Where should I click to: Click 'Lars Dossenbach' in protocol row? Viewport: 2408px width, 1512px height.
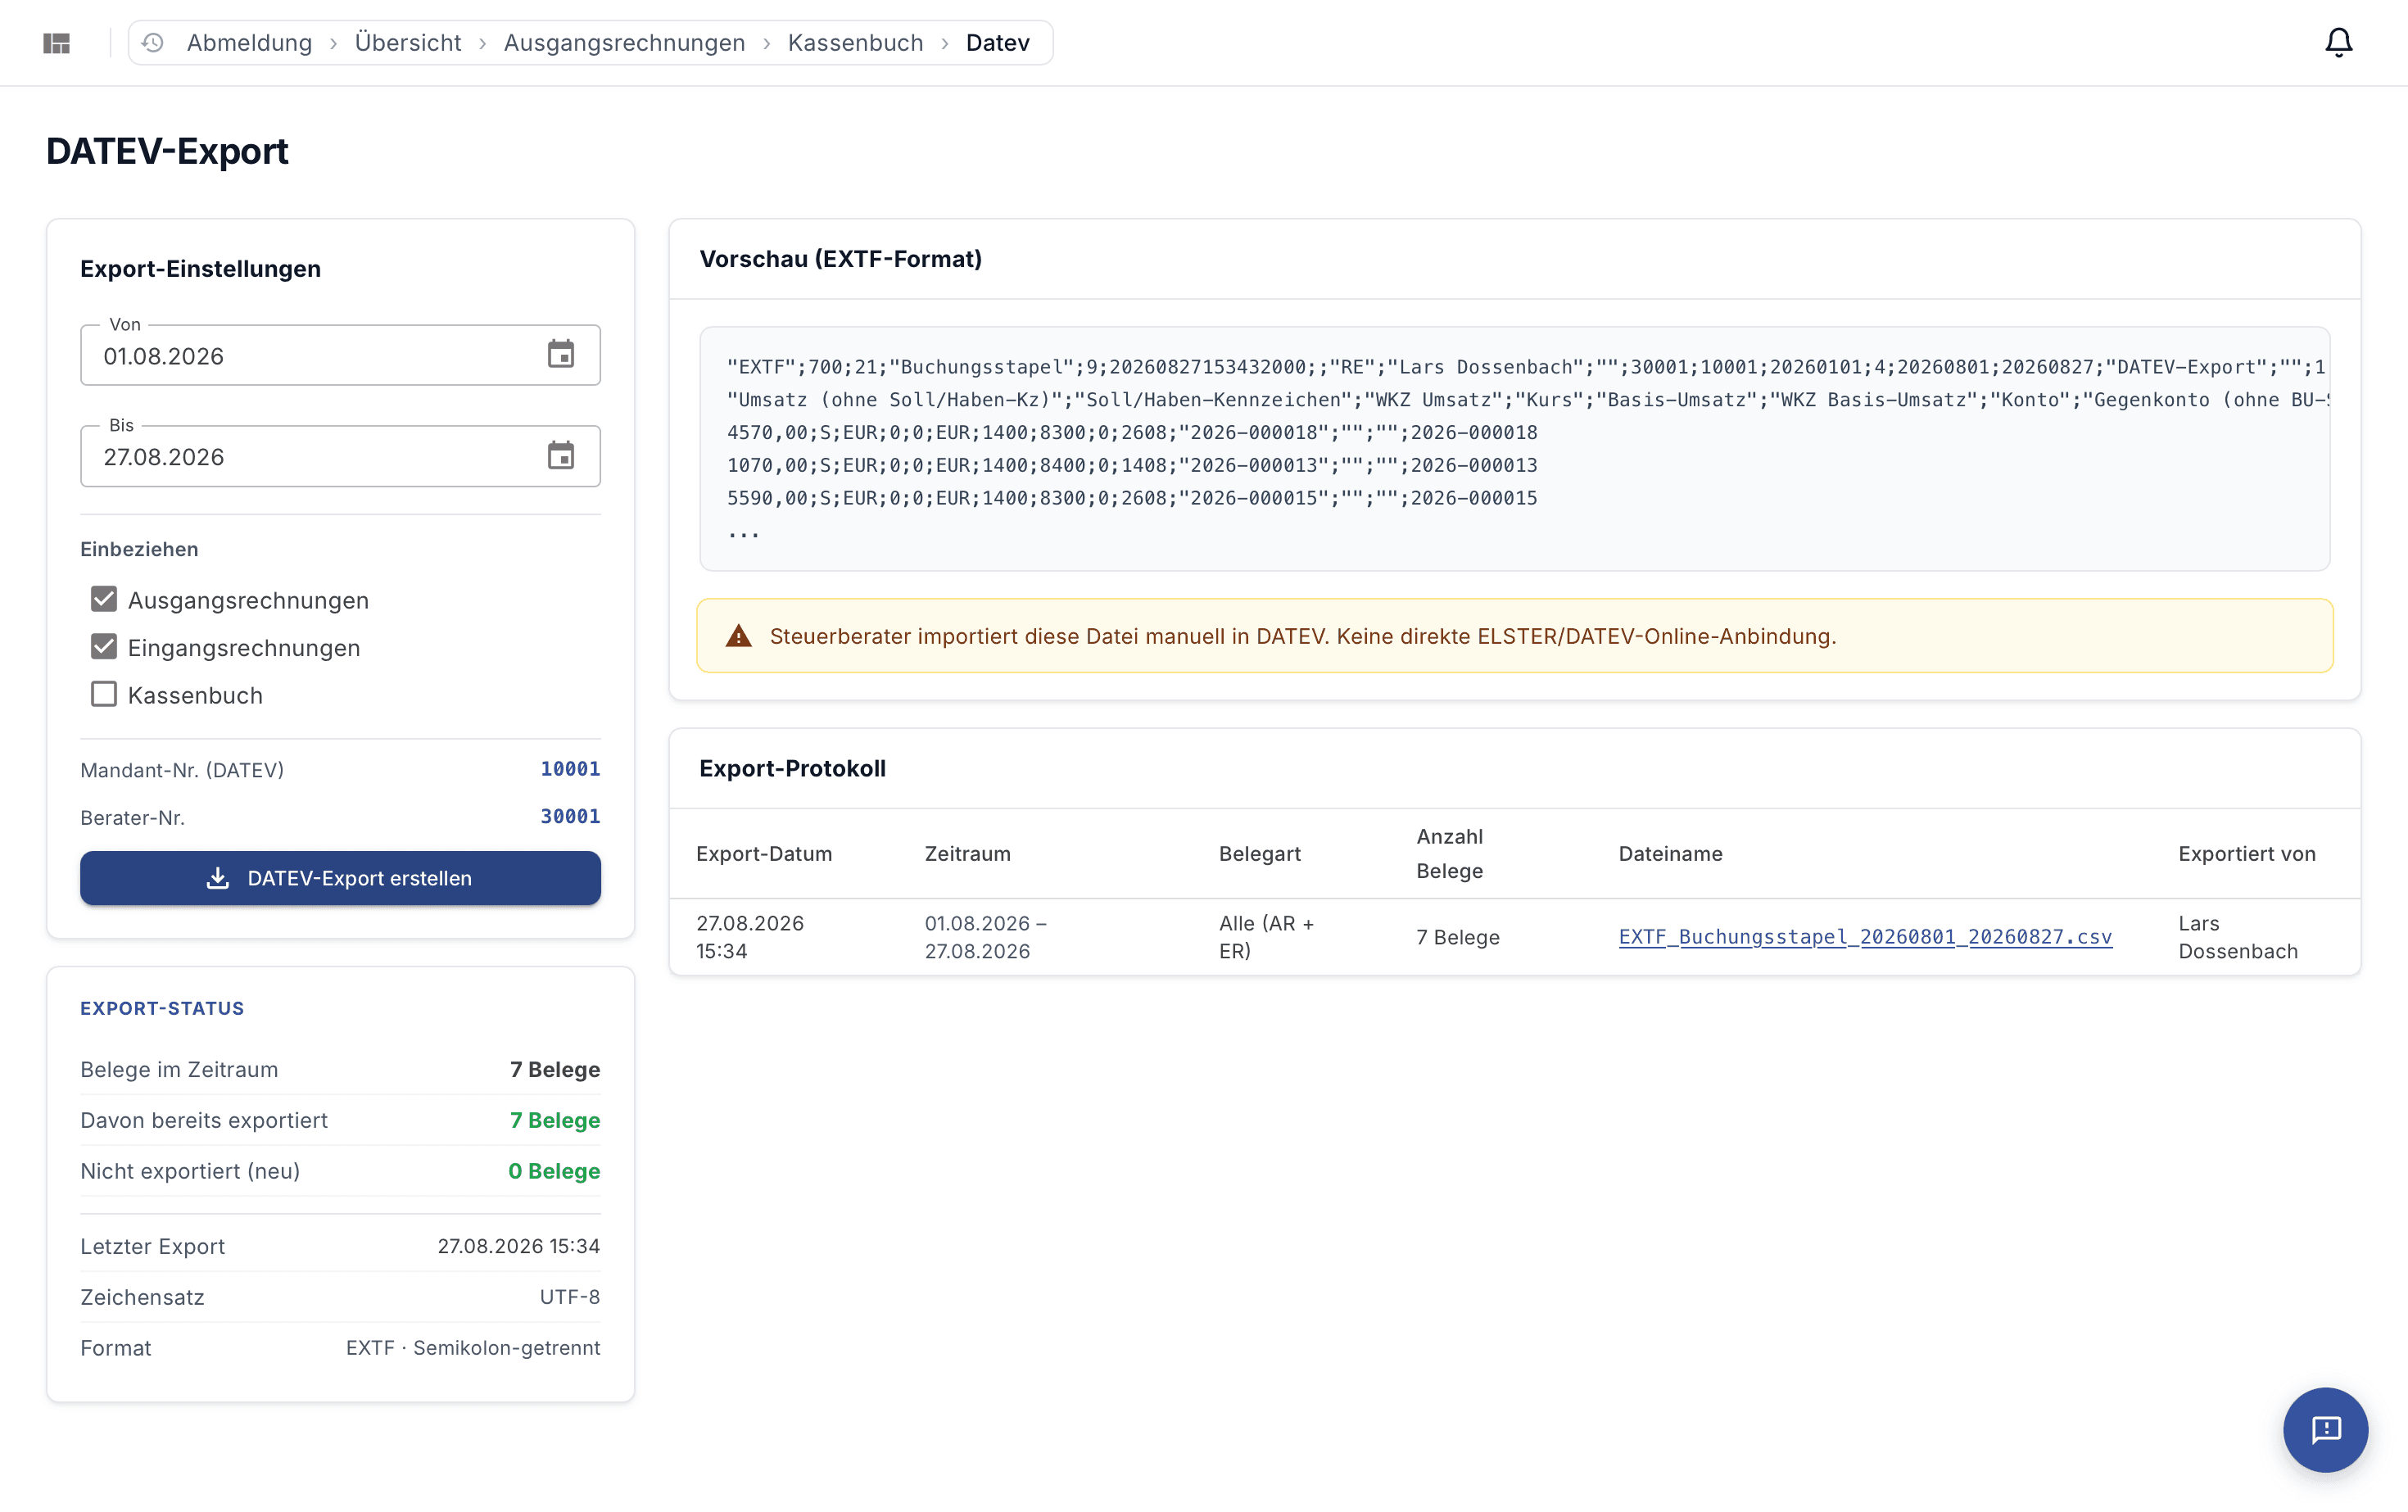[2237, 937]
